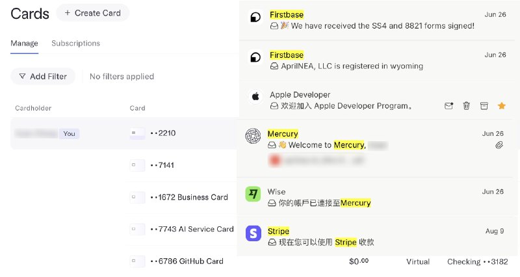Click the card icon for ••2210
This screenshot has height=277, width=520.
click(137, 133)
